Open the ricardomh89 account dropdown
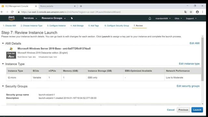The image size is (208, 117). pyautogui.click(x=163, y=19)
